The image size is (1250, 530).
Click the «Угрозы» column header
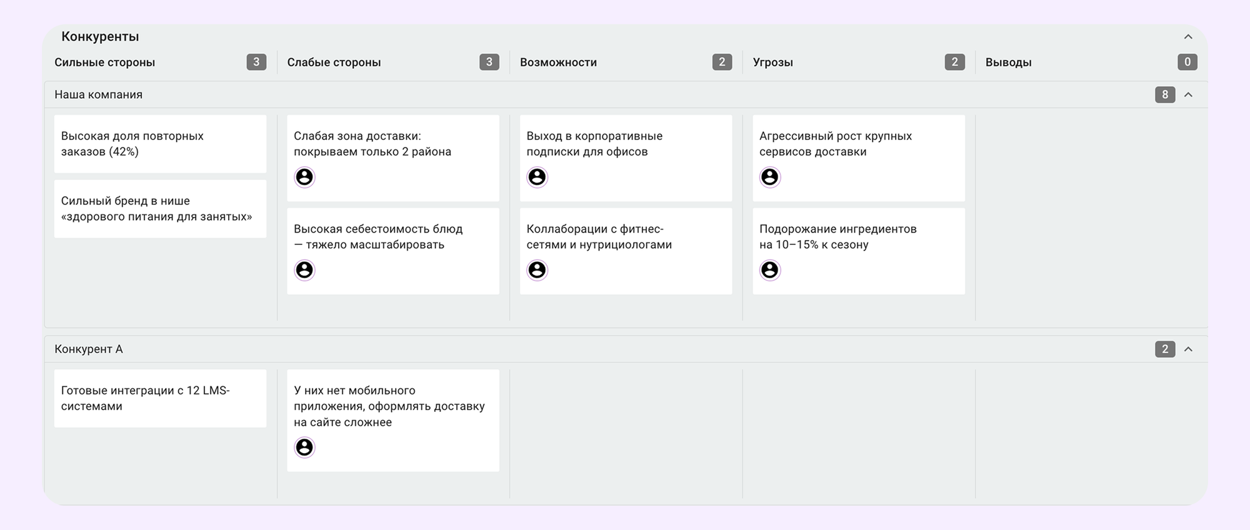pos(772,62)
